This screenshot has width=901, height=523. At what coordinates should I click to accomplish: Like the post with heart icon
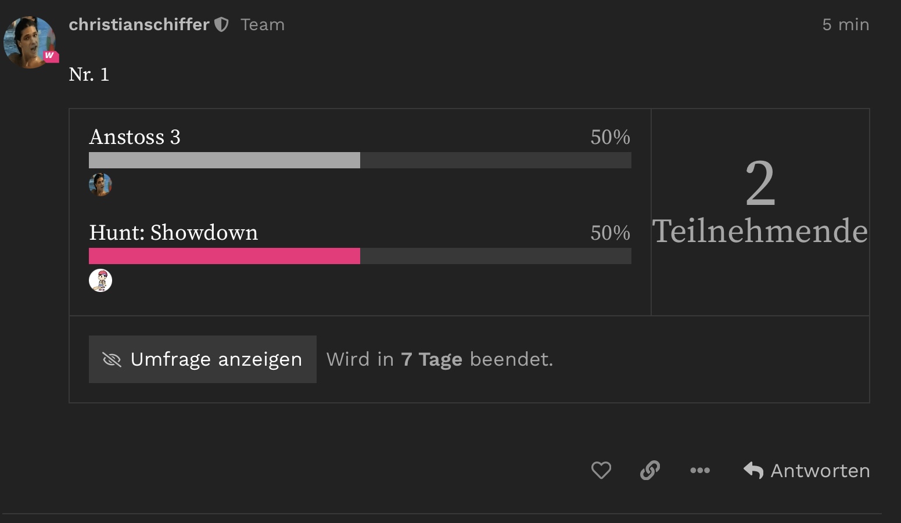coord(601,470)
